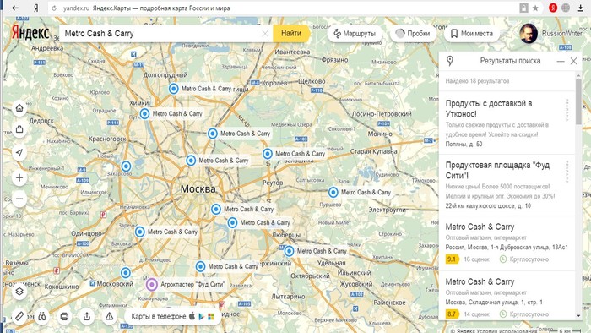
Task: Zoom out with the minus button
Action: 19,199
